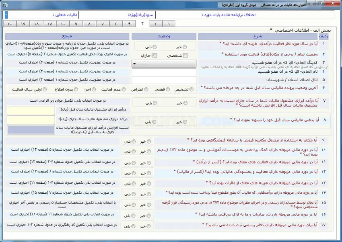Select اجرا status option
Viewport: 342px width, 242px height.
(x=94, y=89)
